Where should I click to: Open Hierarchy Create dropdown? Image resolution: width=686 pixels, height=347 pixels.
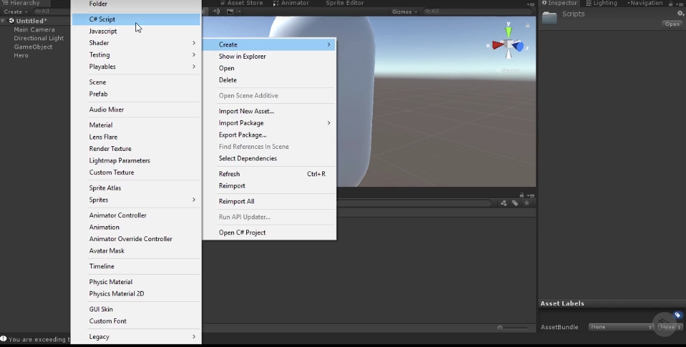click(14, 12)
